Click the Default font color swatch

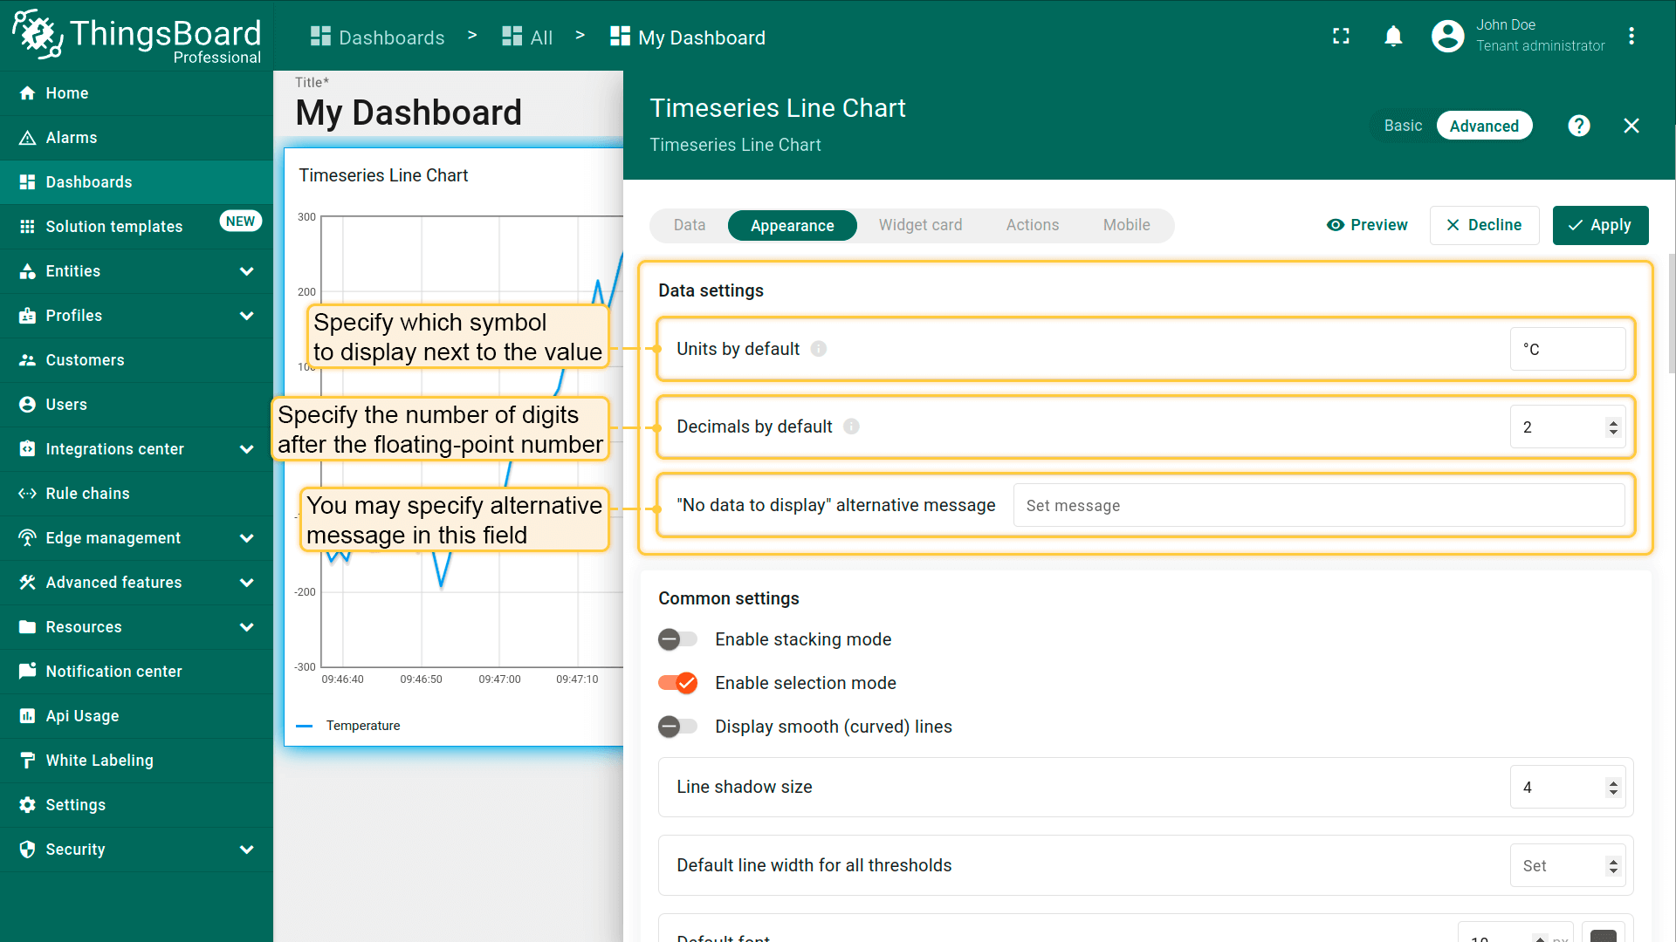(x=1603, y=935)
